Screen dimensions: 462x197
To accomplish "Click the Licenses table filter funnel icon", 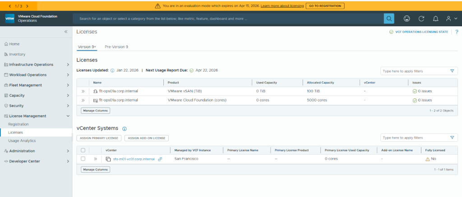I will point(452,71).
